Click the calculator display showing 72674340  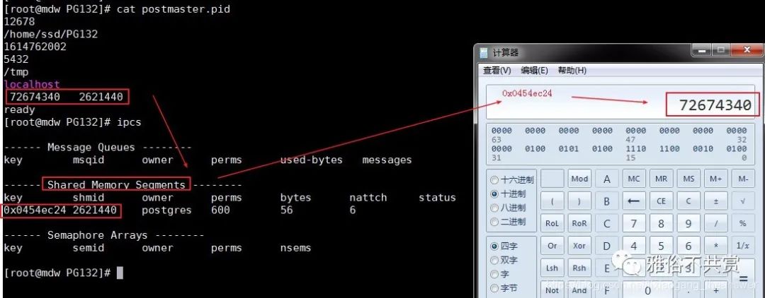623,102
